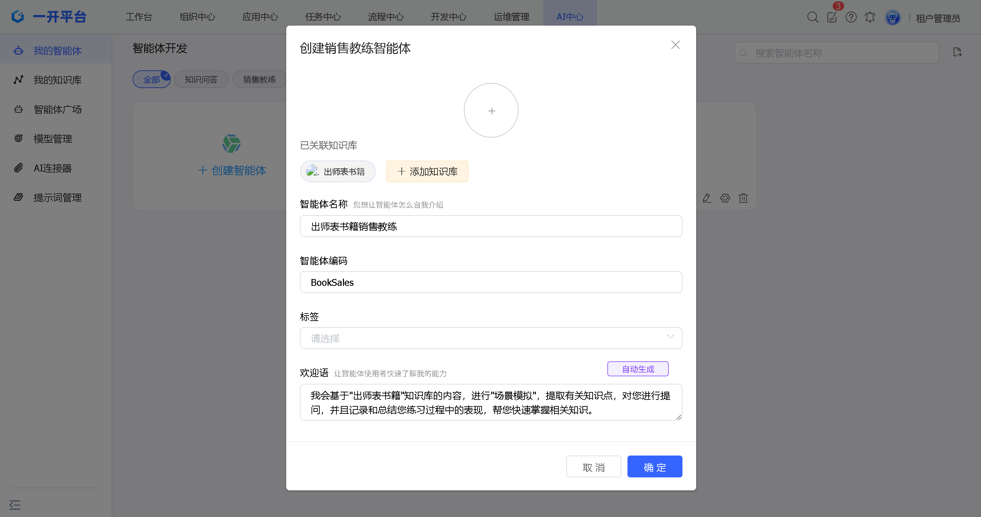
Task: Click the edit pencil icon on agent card
Action: pyautogui.click(x=707, y=198)
